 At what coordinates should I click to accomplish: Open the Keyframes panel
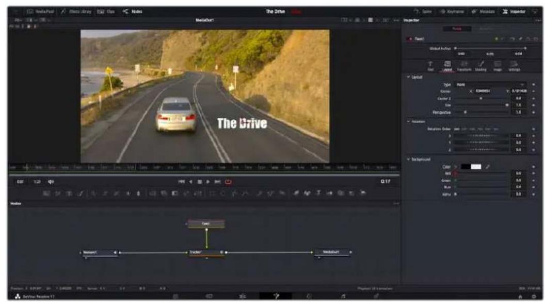(452, 11)
